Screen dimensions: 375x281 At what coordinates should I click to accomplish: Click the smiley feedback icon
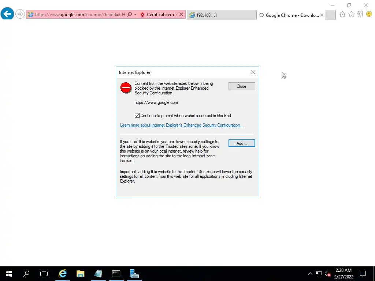click(369, 14)
